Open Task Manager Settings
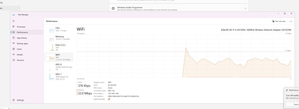Viewport: 299px width, 109px height. [x=27, y=100]
